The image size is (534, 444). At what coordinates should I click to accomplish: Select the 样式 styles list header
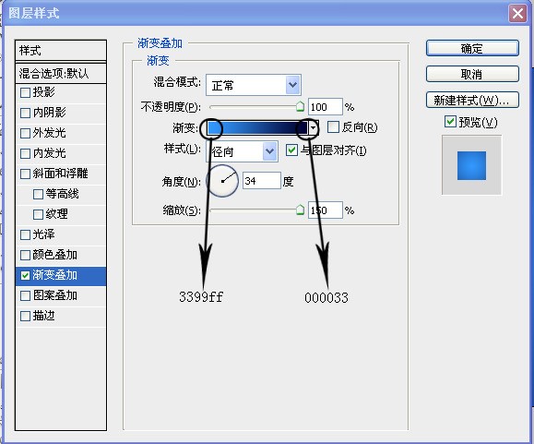point(61,51)
